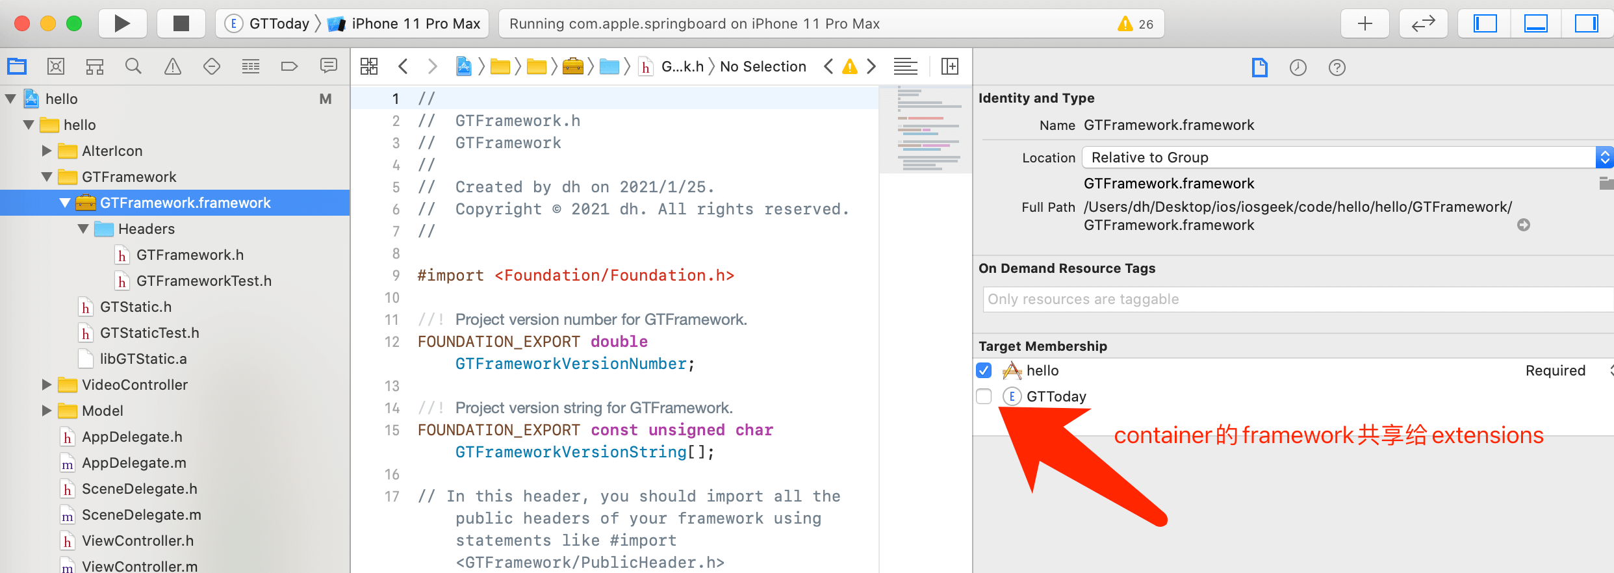Show the Issue navigator
Screen dimensions: 1614x573
point(173,66)
